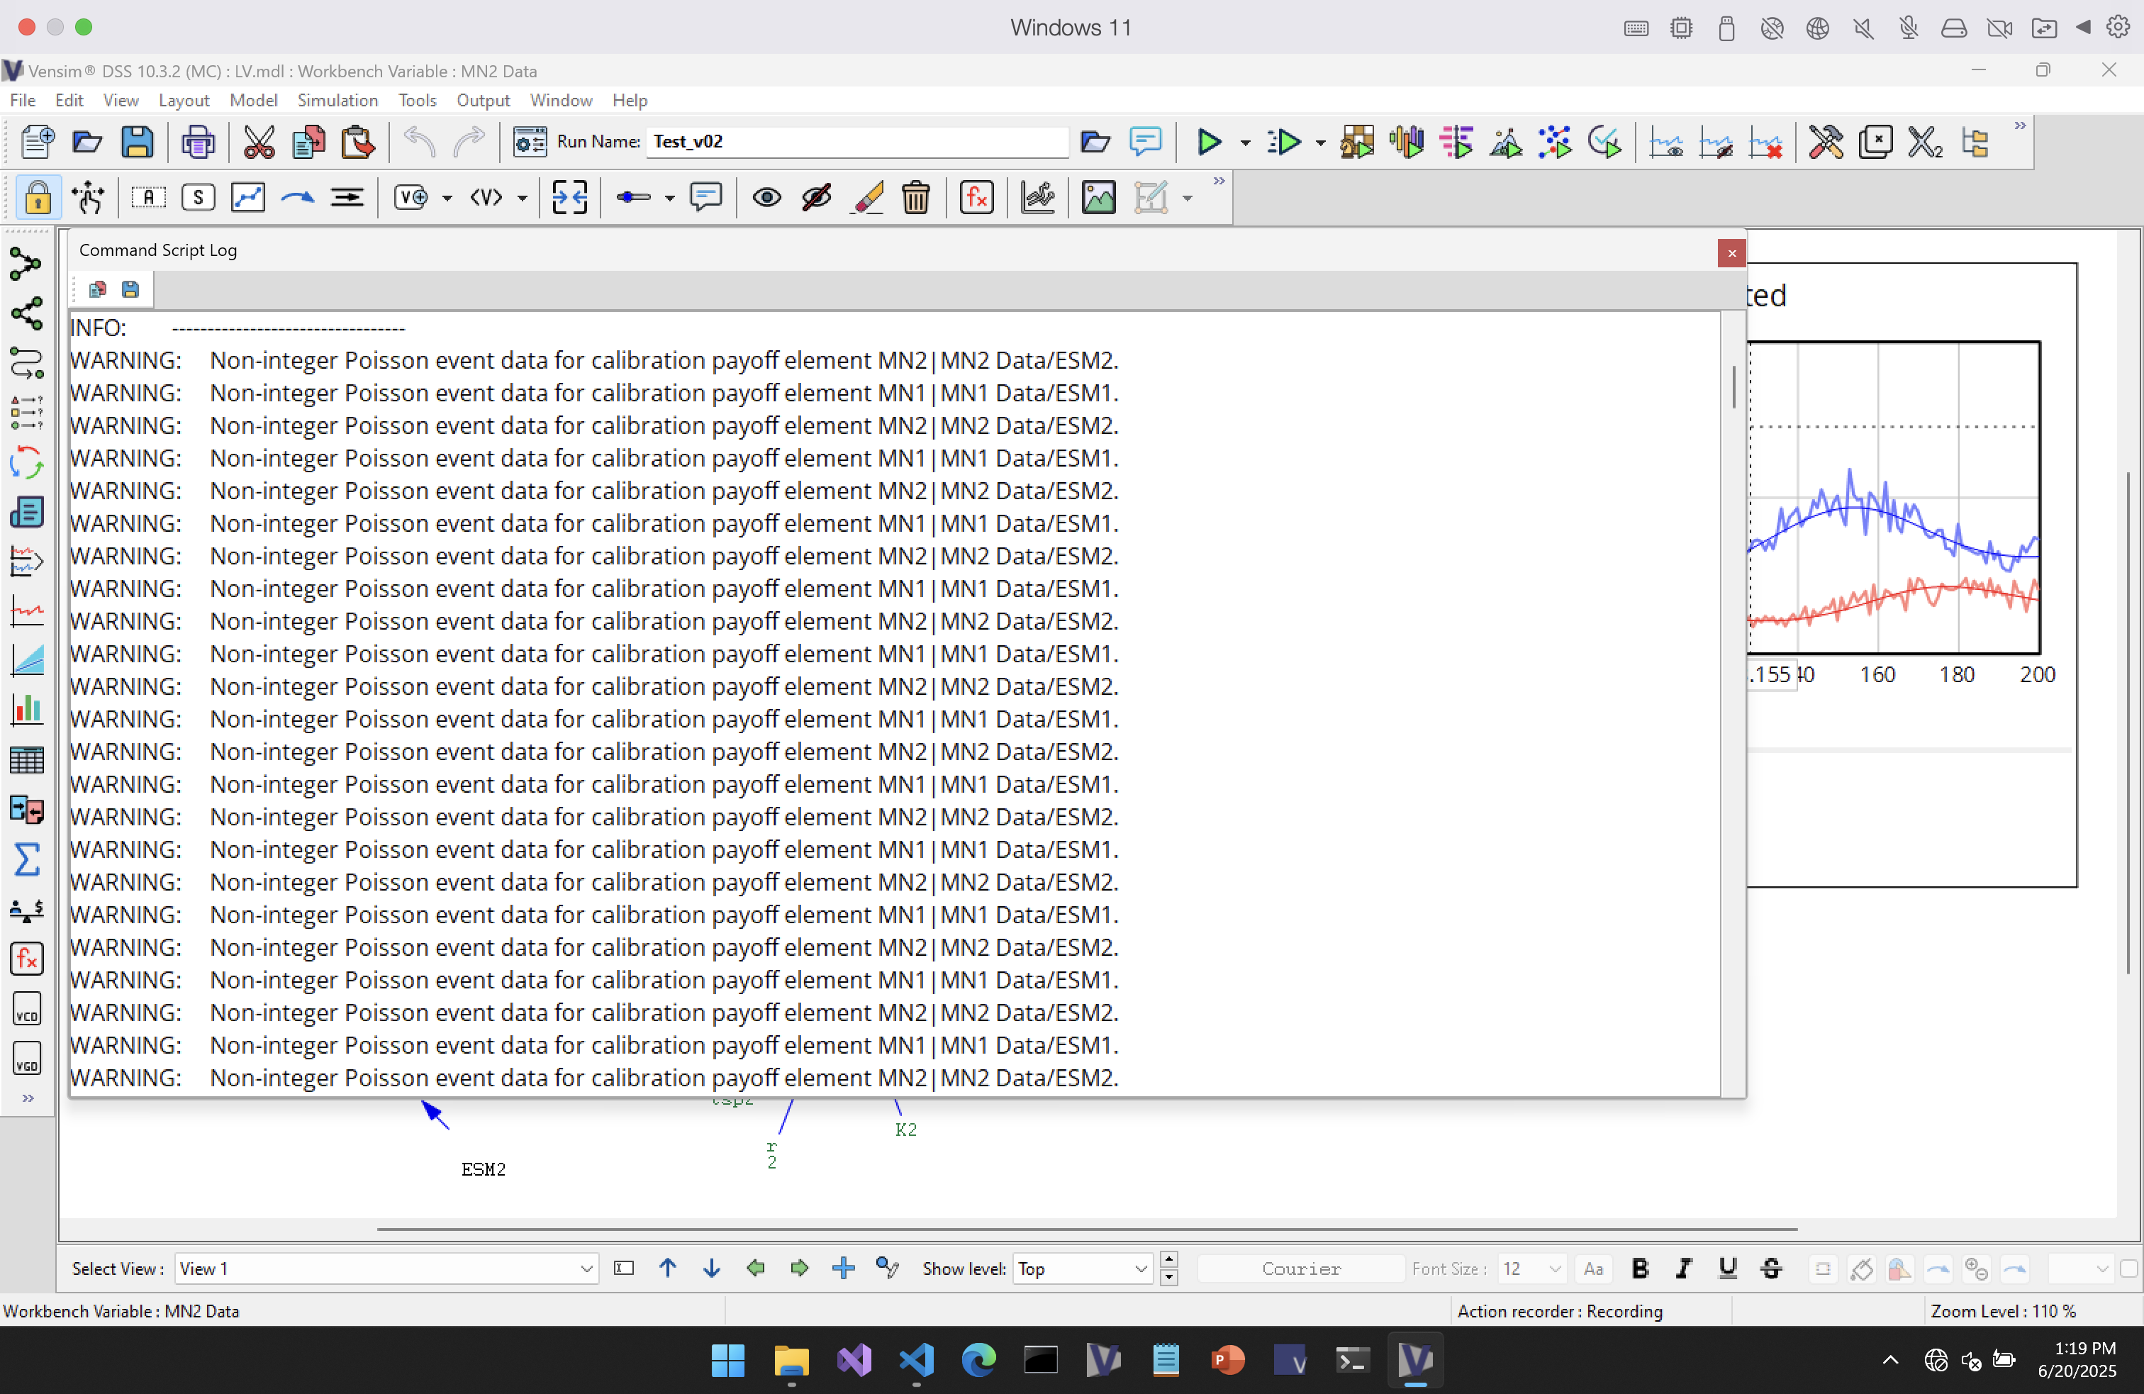The height and width of the screenshot is (1394, 2144).
Task: Copy log contents icon in Command Script Log
Action: coord(97,289)
